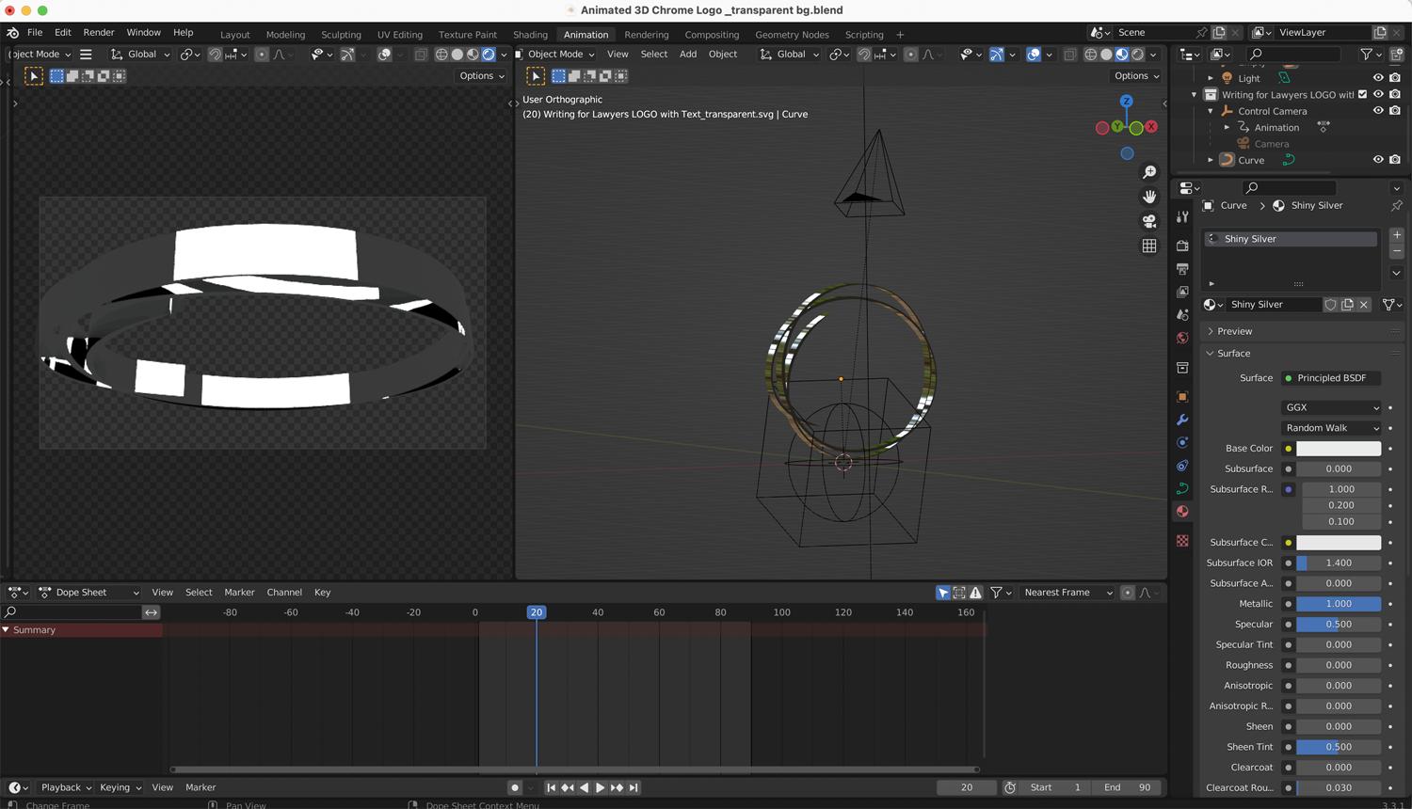Disable camera render icon for Light
Screen dimensions: 1412x809
[x=1395, y=78]
